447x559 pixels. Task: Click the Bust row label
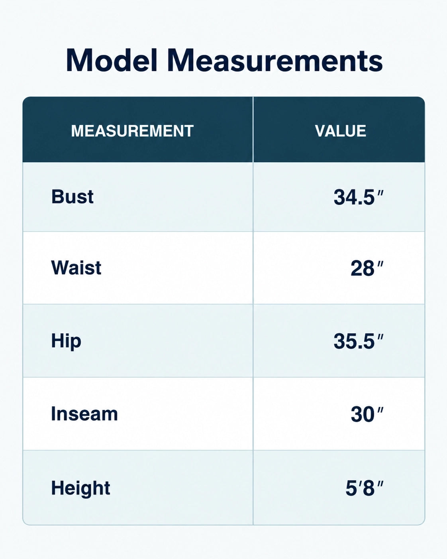click(x=72, y=197)
